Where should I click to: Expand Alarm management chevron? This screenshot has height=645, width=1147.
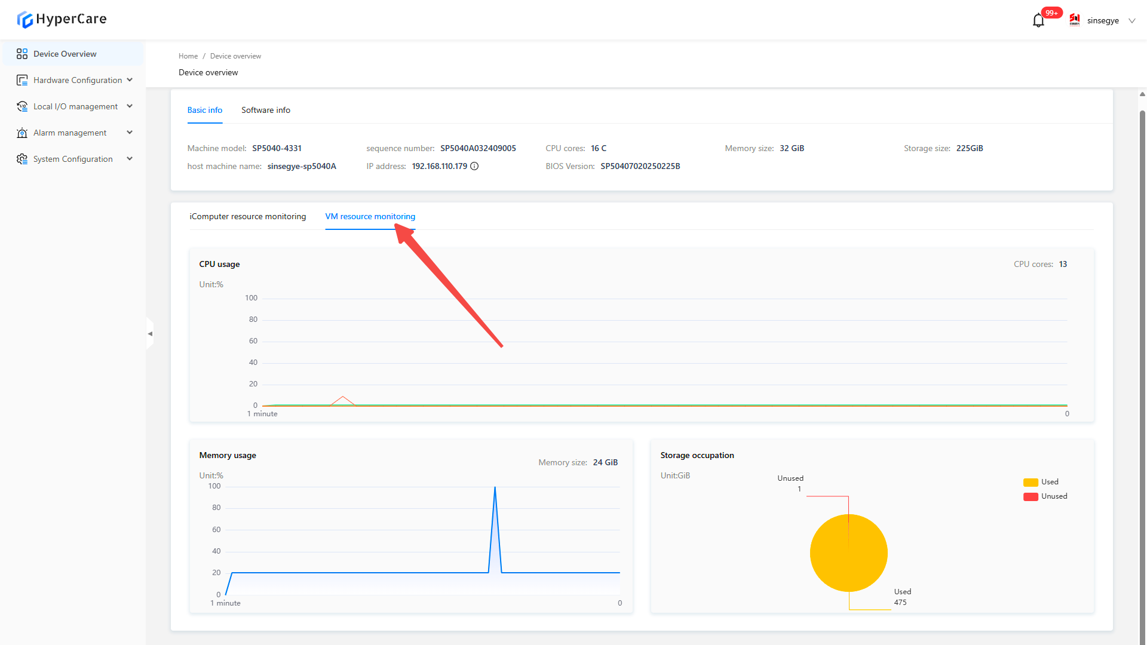click(x=130, y=133)
